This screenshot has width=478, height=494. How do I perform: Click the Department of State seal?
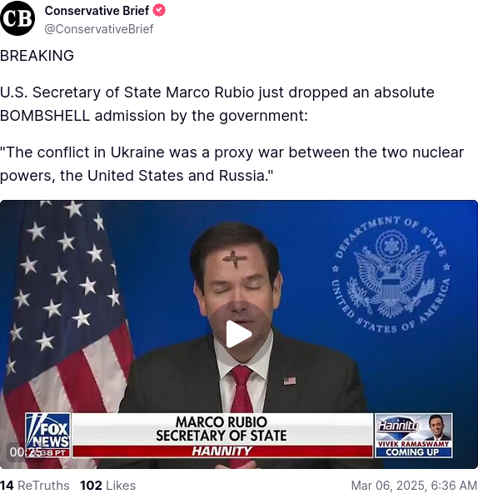click(391, 275)
